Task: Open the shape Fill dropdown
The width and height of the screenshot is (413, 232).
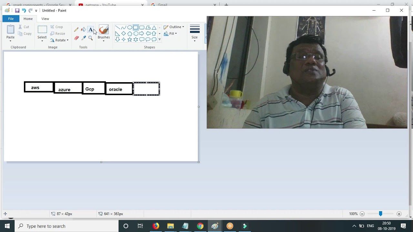Action: click(x=170, y=34)
